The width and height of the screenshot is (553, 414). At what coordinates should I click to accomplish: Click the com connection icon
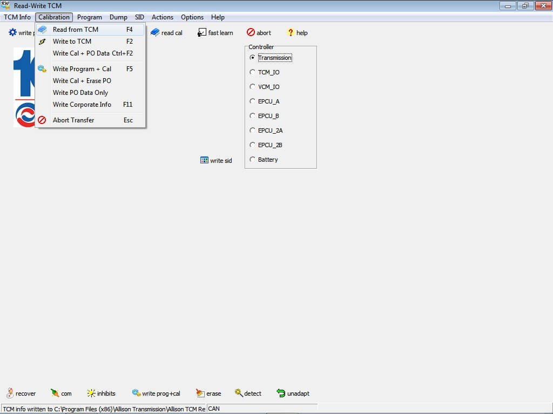click(x=55, y=394)
